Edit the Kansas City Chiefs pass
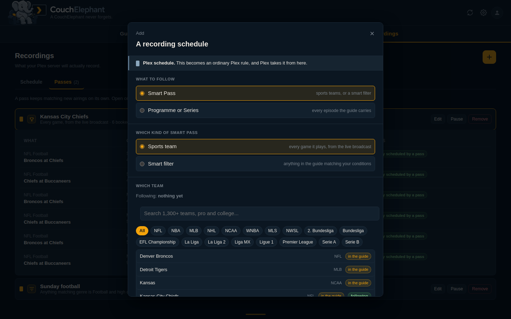 point(438,119)
